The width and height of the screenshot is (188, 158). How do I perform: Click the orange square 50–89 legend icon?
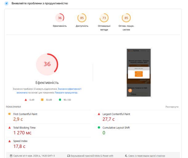point(42,100)
